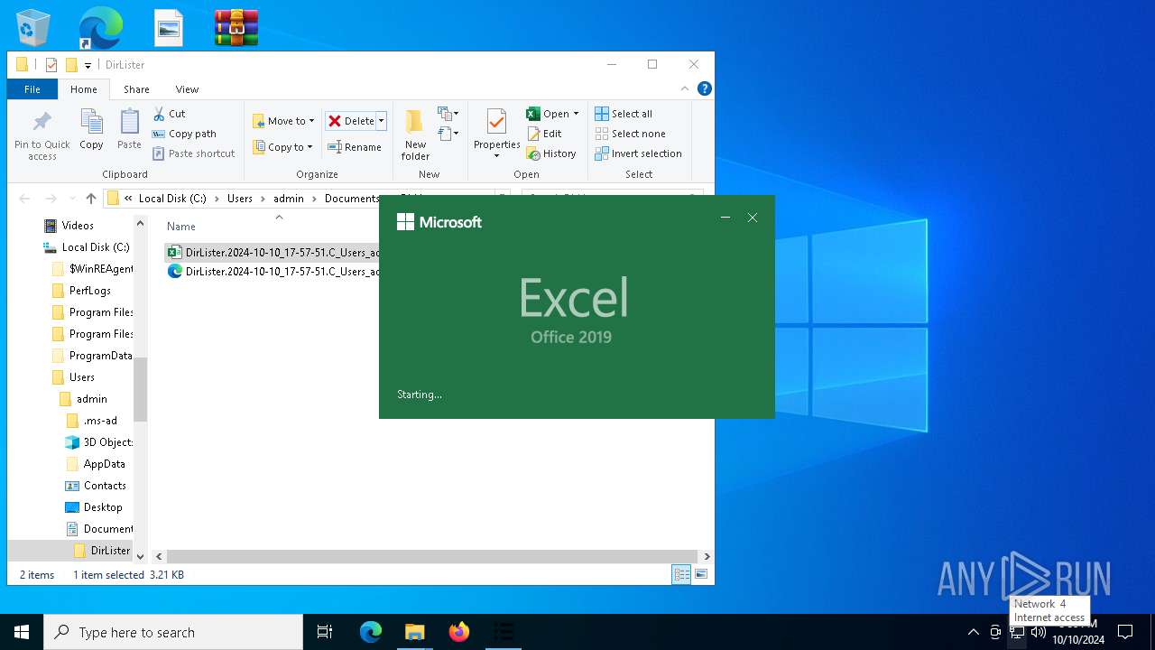Select DirLister folder in tree
Screen dimensions: 1155x650
[110, 551]
